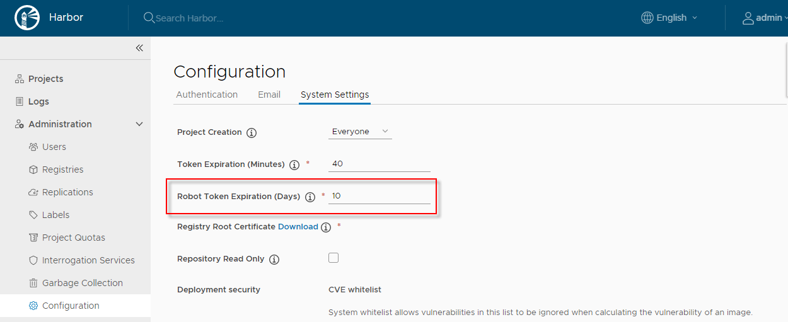Image resolution: width=788 pixels, height=322 pixels.
Task: Switch to the Authentication tab
Action: (207, 95)
